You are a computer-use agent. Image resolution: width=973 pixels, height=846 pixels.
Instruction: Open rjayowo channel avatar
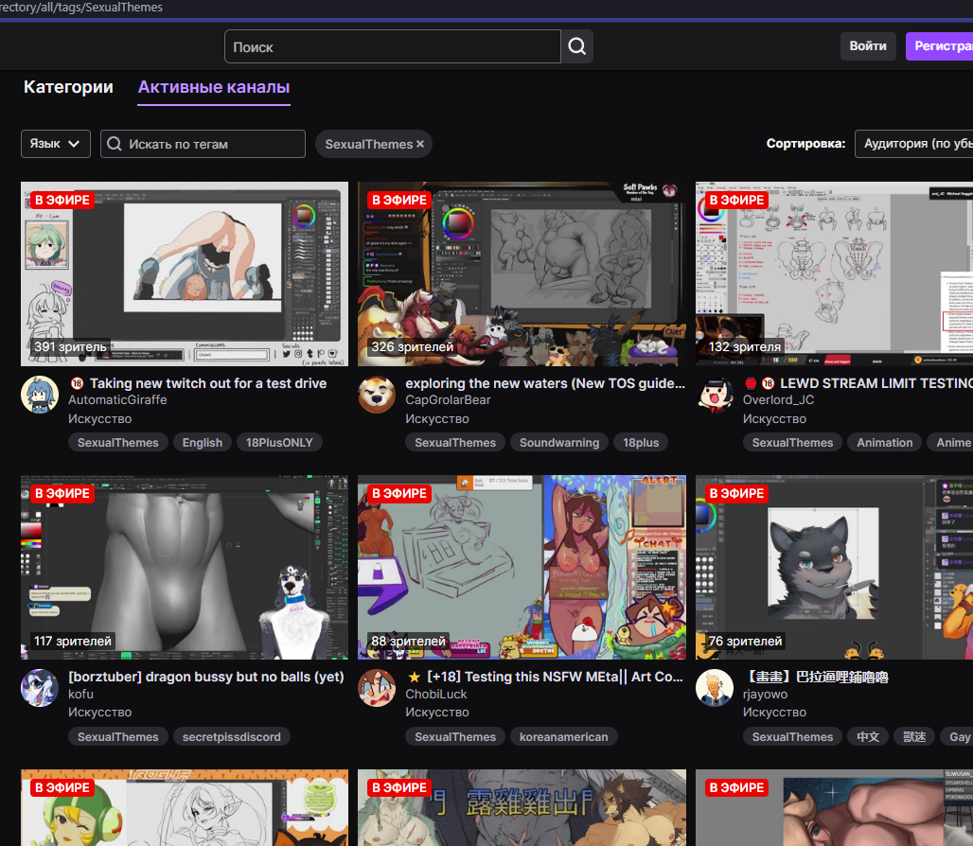(x=715, y=688)
